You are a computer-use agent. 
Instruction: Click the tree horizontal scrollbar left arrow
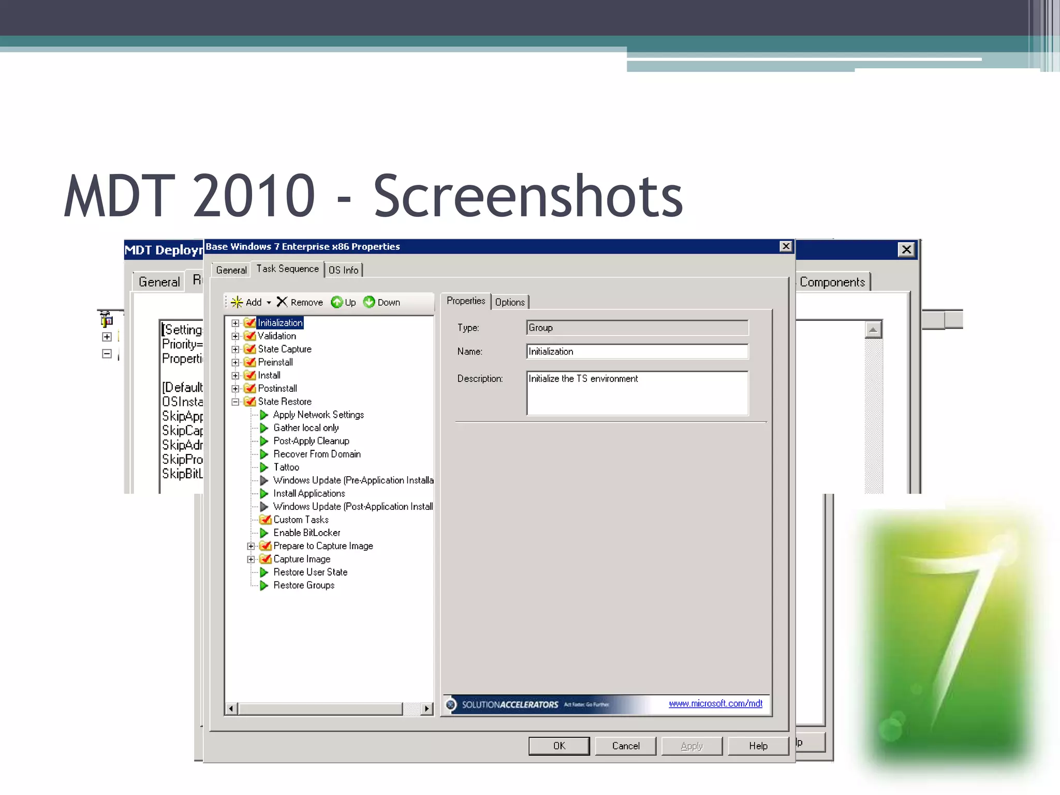231,709
